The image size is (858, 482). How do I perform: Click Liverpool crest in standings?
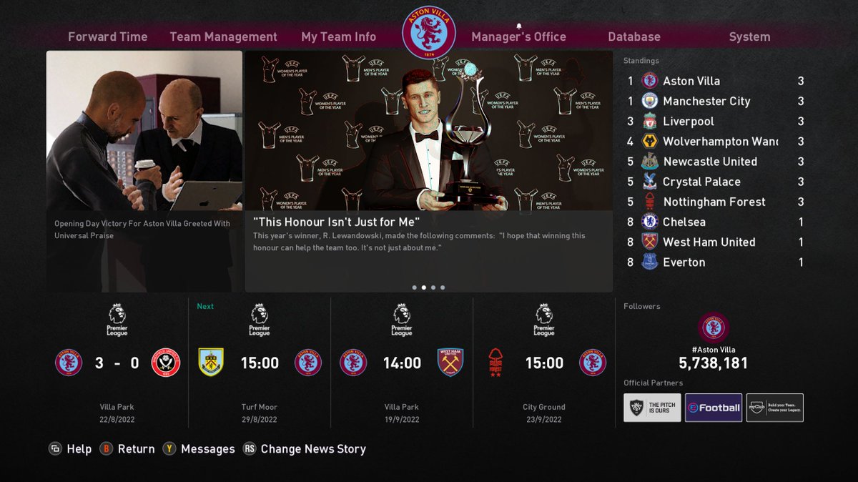650,121
